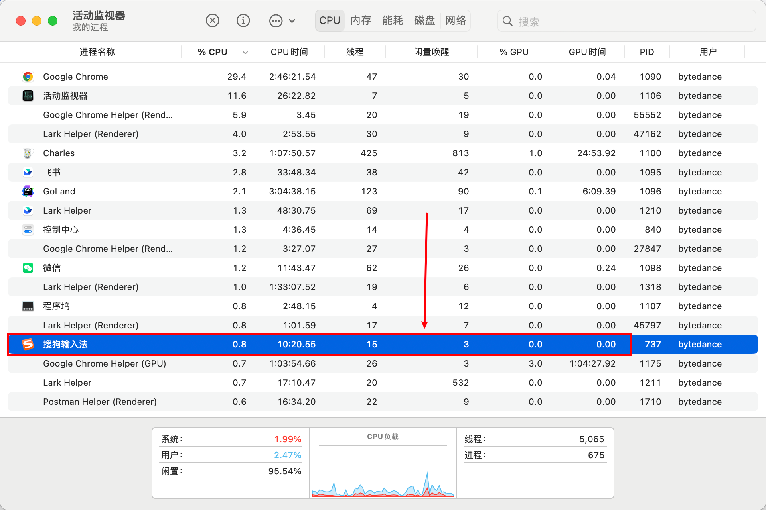The image size is (766, 510).
Task: Click the Google Chrome app icon
Action: (28, 76)
